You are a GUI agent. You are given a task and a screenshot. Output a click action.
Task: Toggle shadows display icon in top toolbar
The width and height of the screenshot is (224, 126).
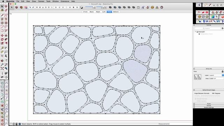point(82,7)
